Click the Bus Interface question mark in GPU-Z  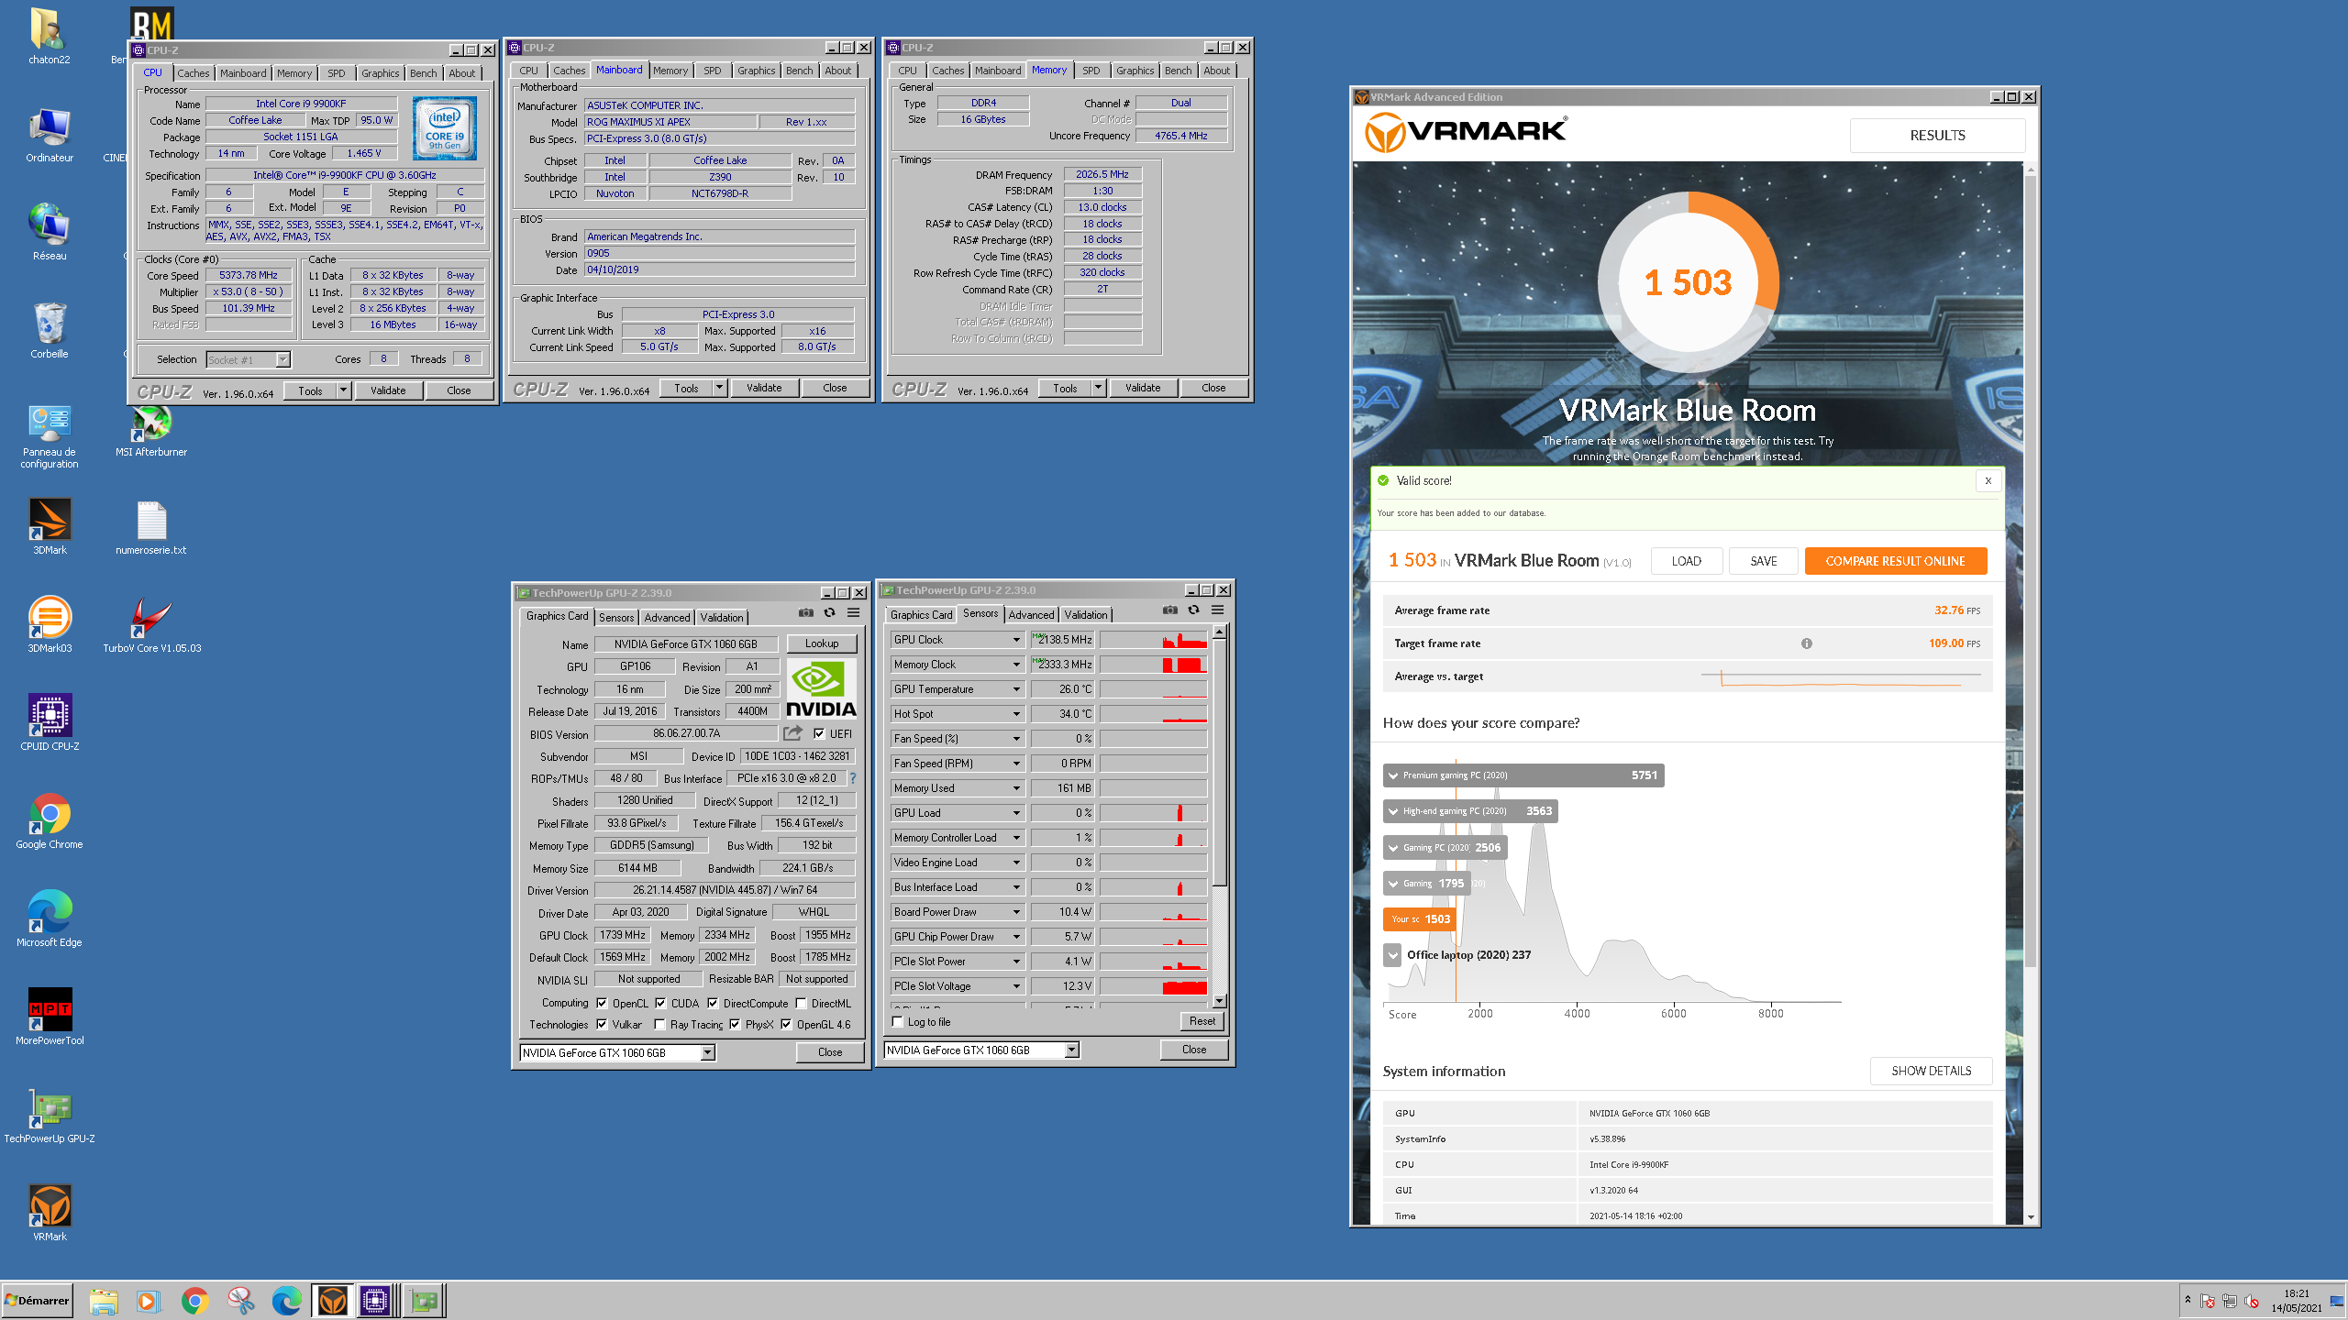click(852, 778)
